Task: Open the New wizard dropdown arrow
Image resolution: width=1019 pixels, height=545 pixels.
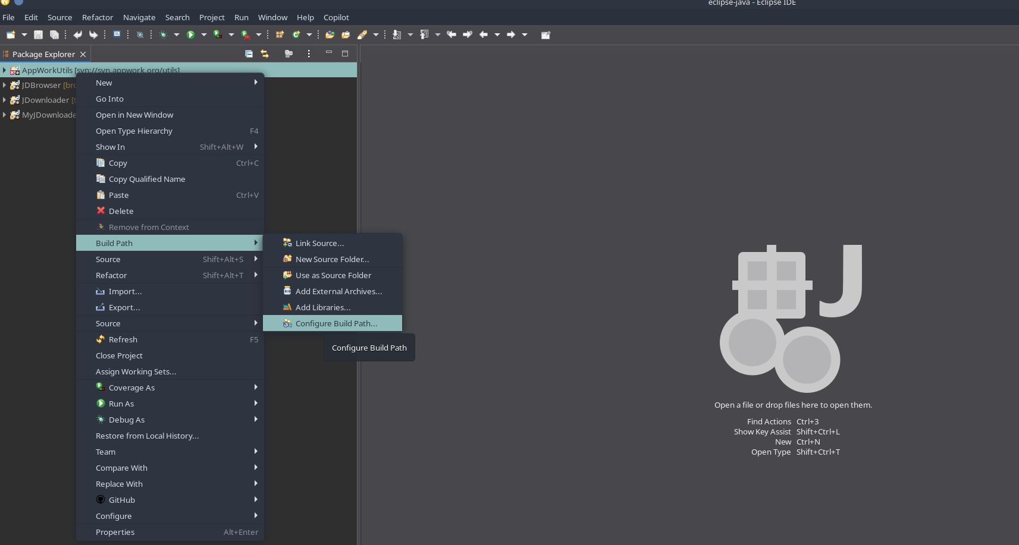Action: click(24, 34)
